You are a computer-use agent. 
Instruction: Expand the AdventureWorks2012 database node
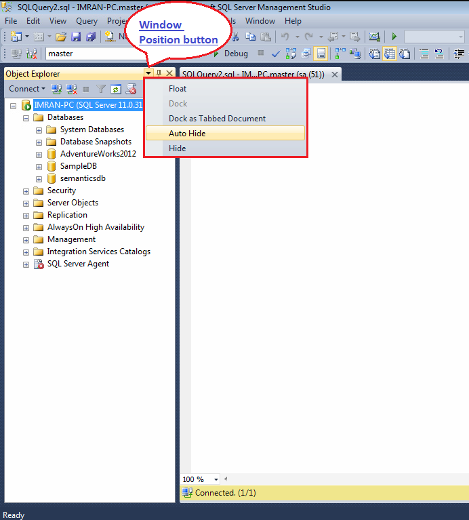39,155
